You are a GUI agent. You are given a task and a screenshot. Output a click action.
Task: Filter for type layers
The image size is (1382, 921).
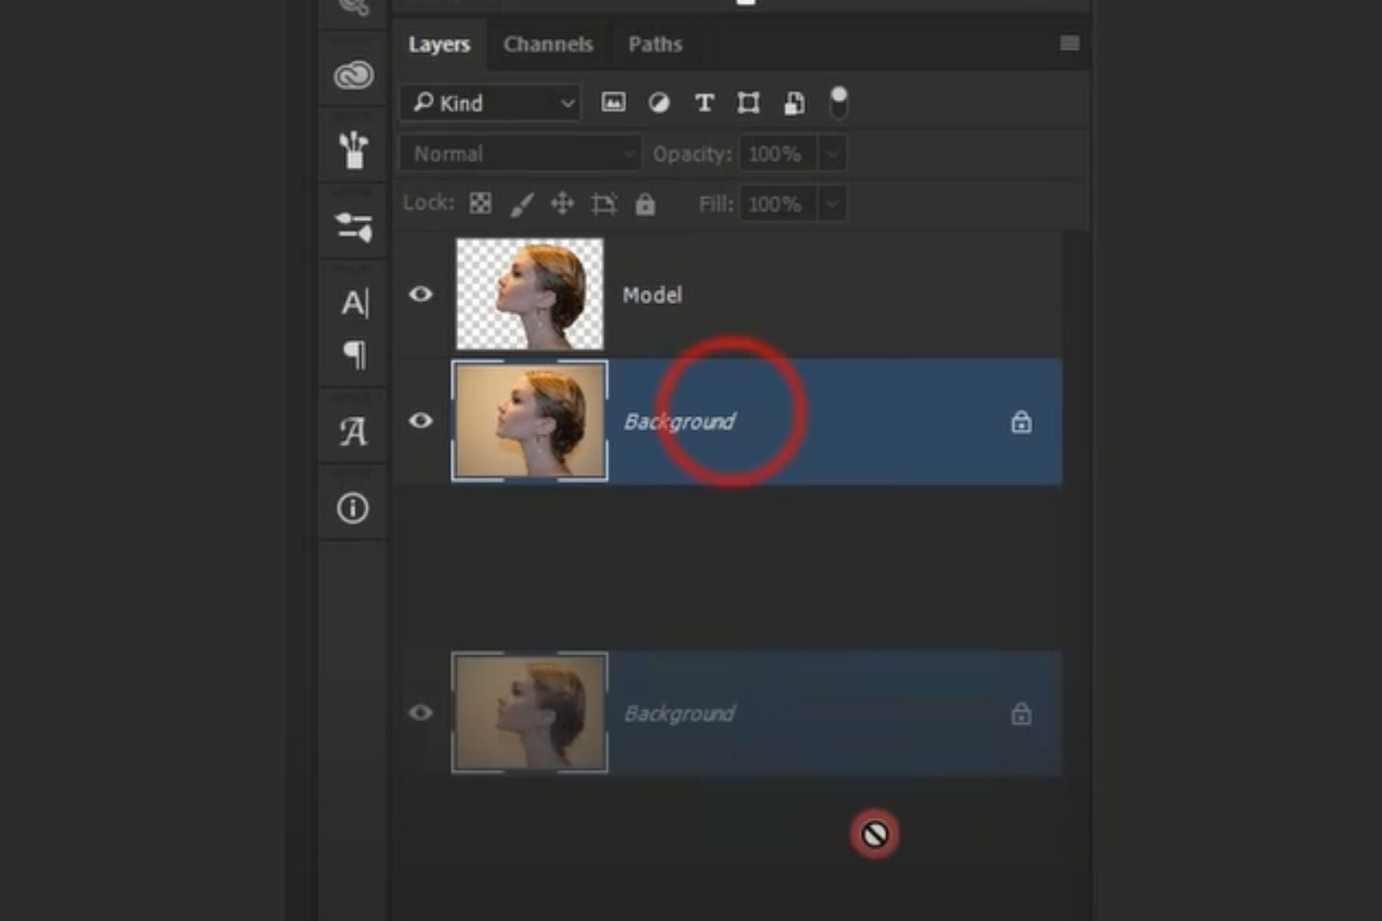[x=704, y=102]
